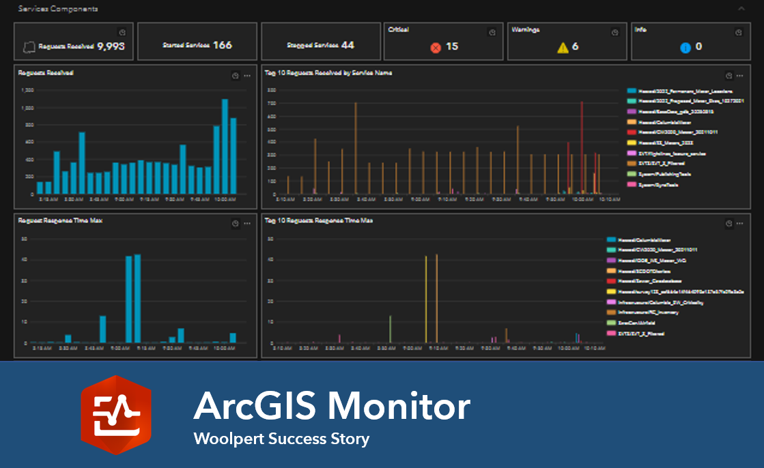Viewport: 764px width, 468px height.
Task: Toggle red legend swatch in Requests by Service Name
Action: (632, 132)
